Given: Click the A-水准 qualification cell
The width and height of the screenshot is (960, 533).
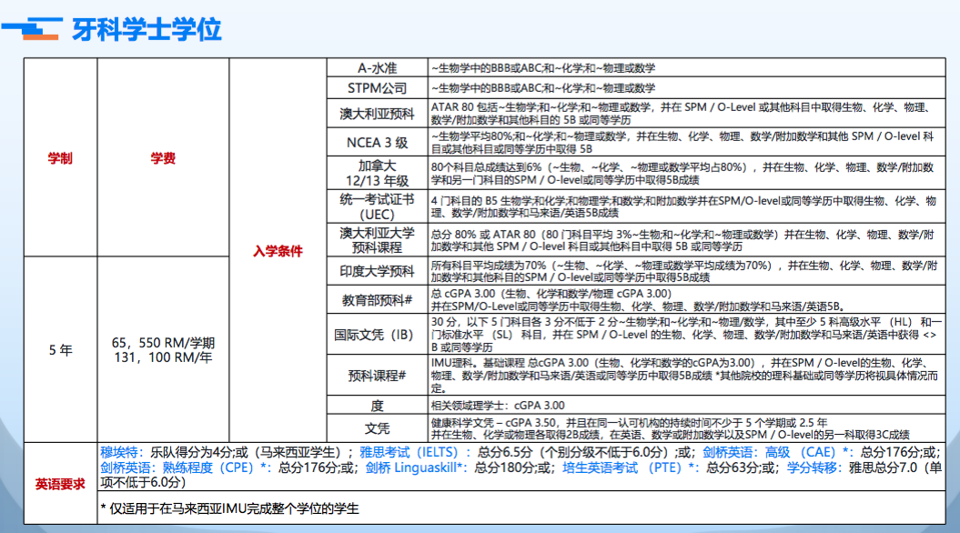Looking at the screenshot, I should click(376, 68).
